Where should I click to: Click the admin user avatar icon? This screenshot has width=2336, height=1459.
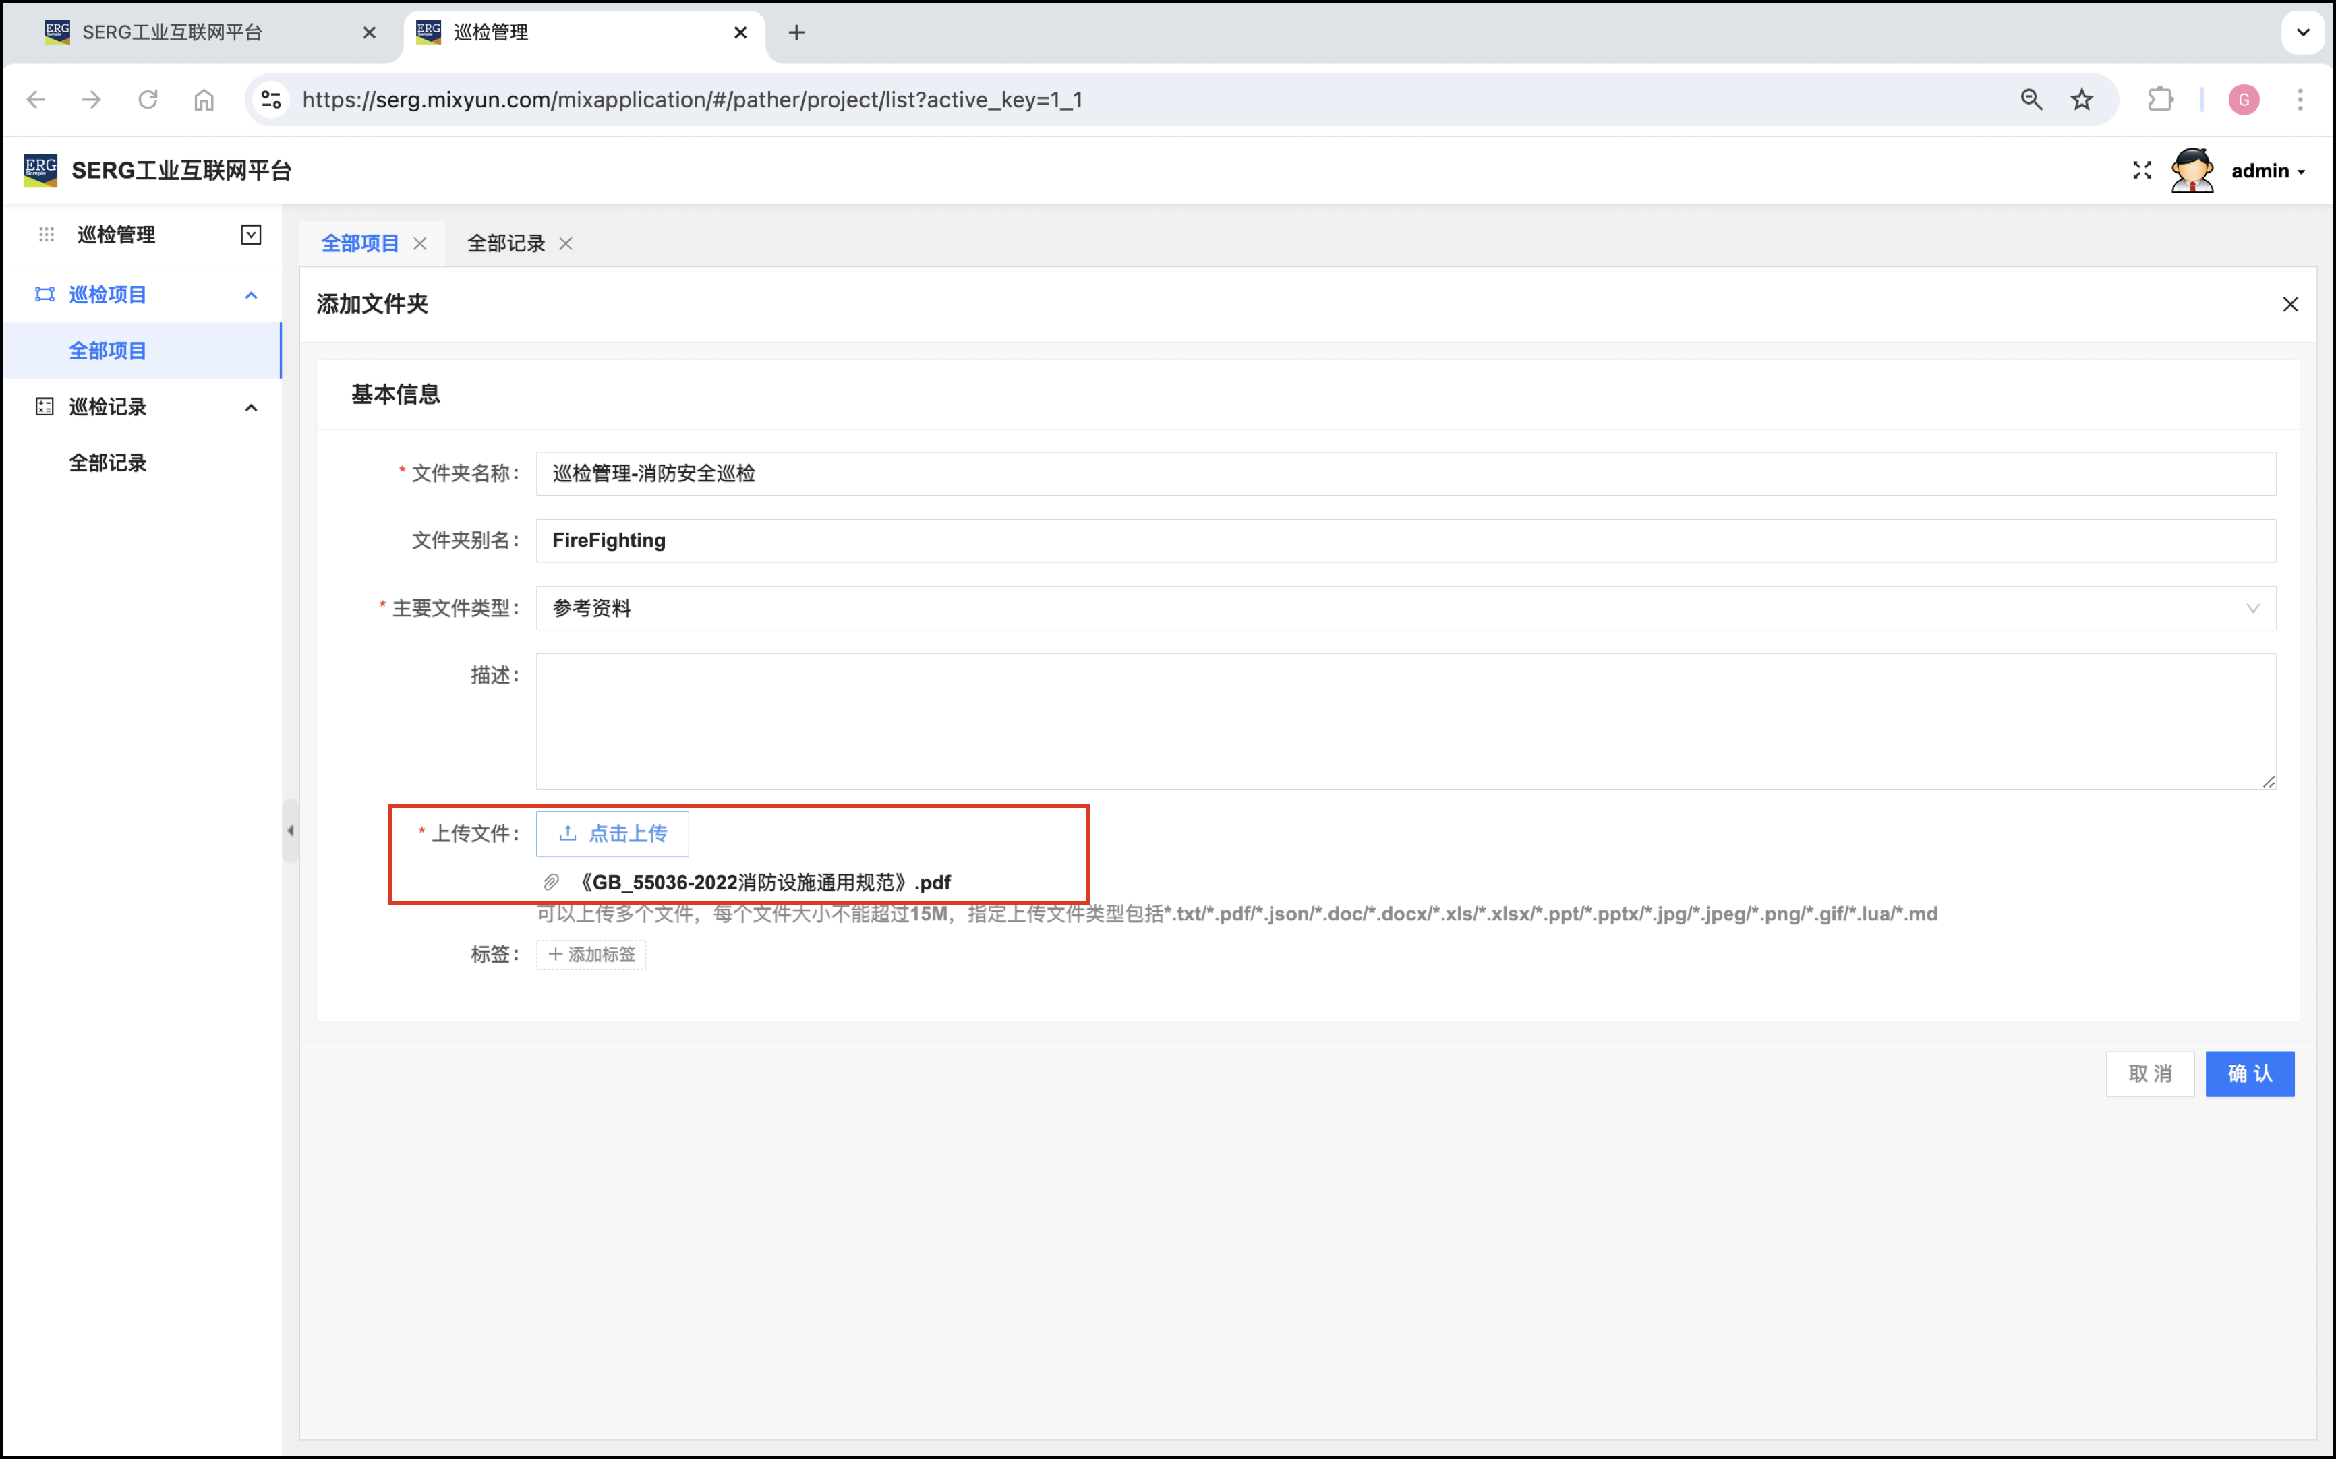pos(2191,171)
